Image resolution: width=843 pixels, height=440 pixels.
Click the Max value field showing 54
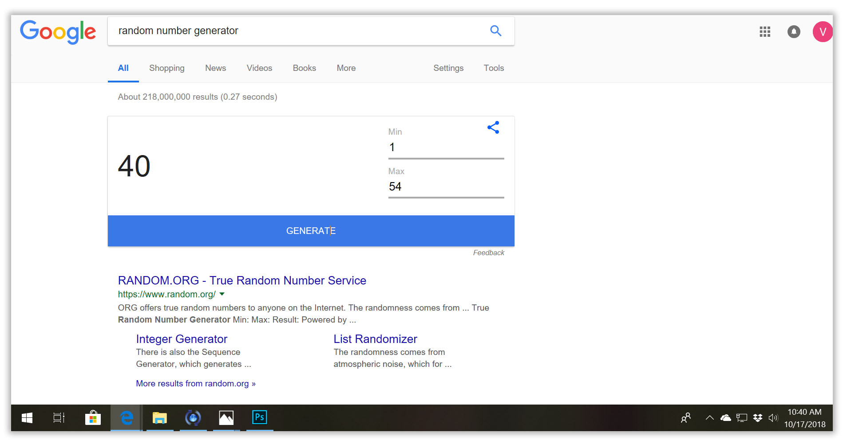(446, 187)
